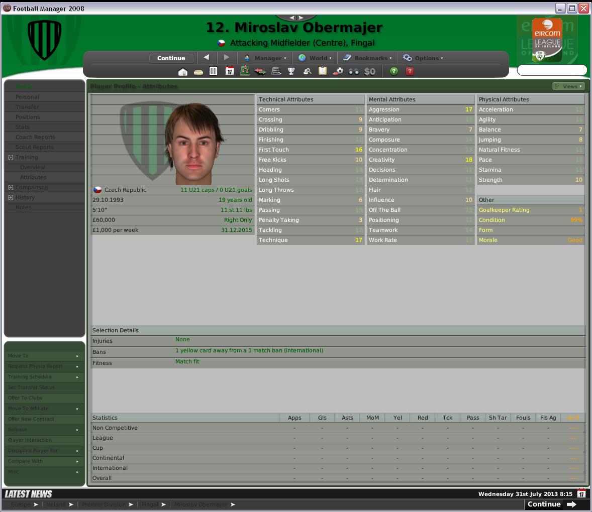Click Set Transfer Status

[x=44, y=387]
